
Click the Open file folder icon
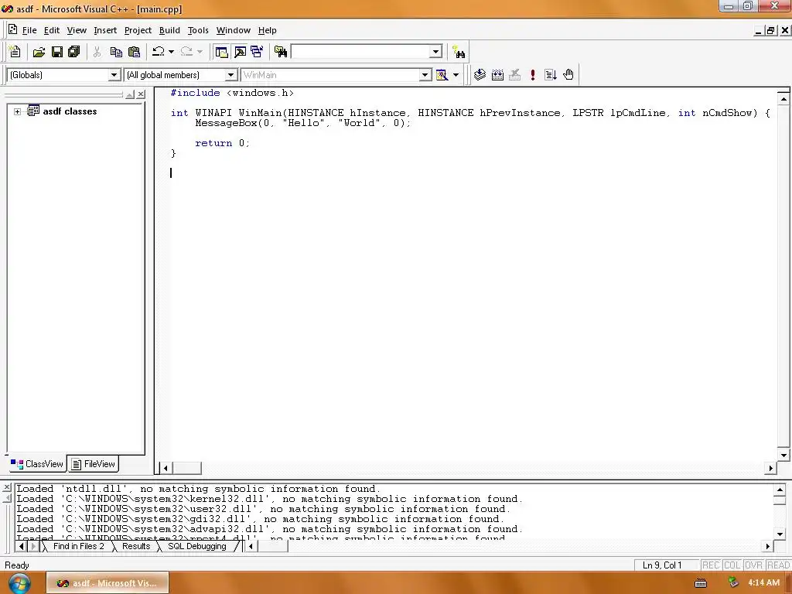pyautogui.click(x=39, y=52)
